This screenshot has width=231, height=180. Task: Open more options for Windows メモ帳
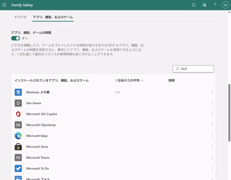click(212, 92)
